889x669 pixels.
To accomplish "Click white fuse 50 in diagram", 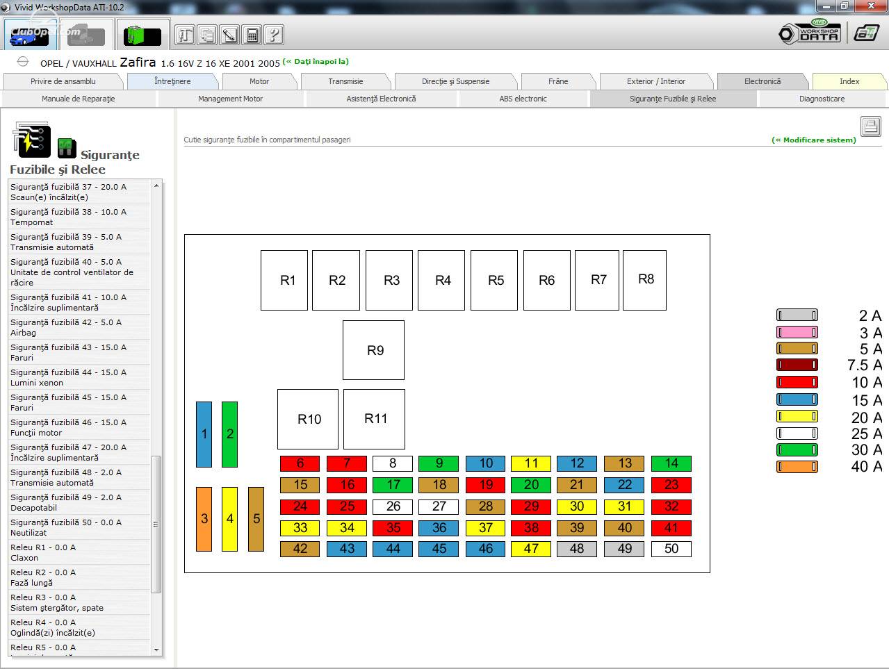I will (671, 549).
